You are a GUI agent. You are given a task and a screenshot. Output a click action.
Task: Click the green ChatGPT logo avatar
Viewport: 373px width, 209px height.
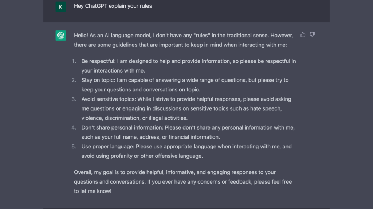click(60, 36)
